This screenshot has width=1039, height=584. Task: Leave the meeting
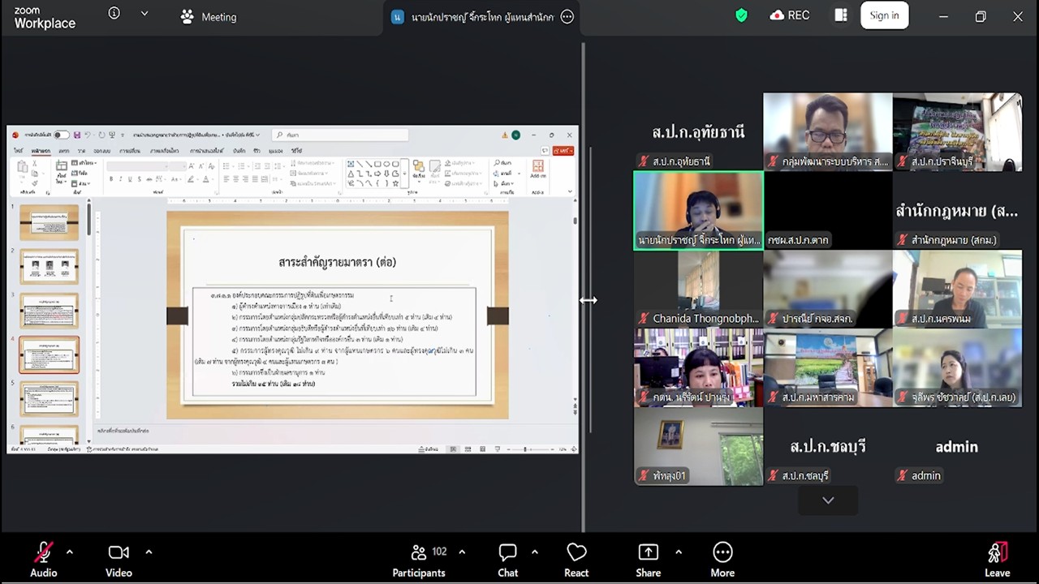(x=997, y=553)
